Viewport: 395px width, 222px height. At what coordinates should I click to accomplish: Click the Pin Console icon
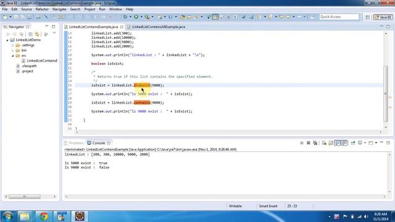[x=353, y=143]
